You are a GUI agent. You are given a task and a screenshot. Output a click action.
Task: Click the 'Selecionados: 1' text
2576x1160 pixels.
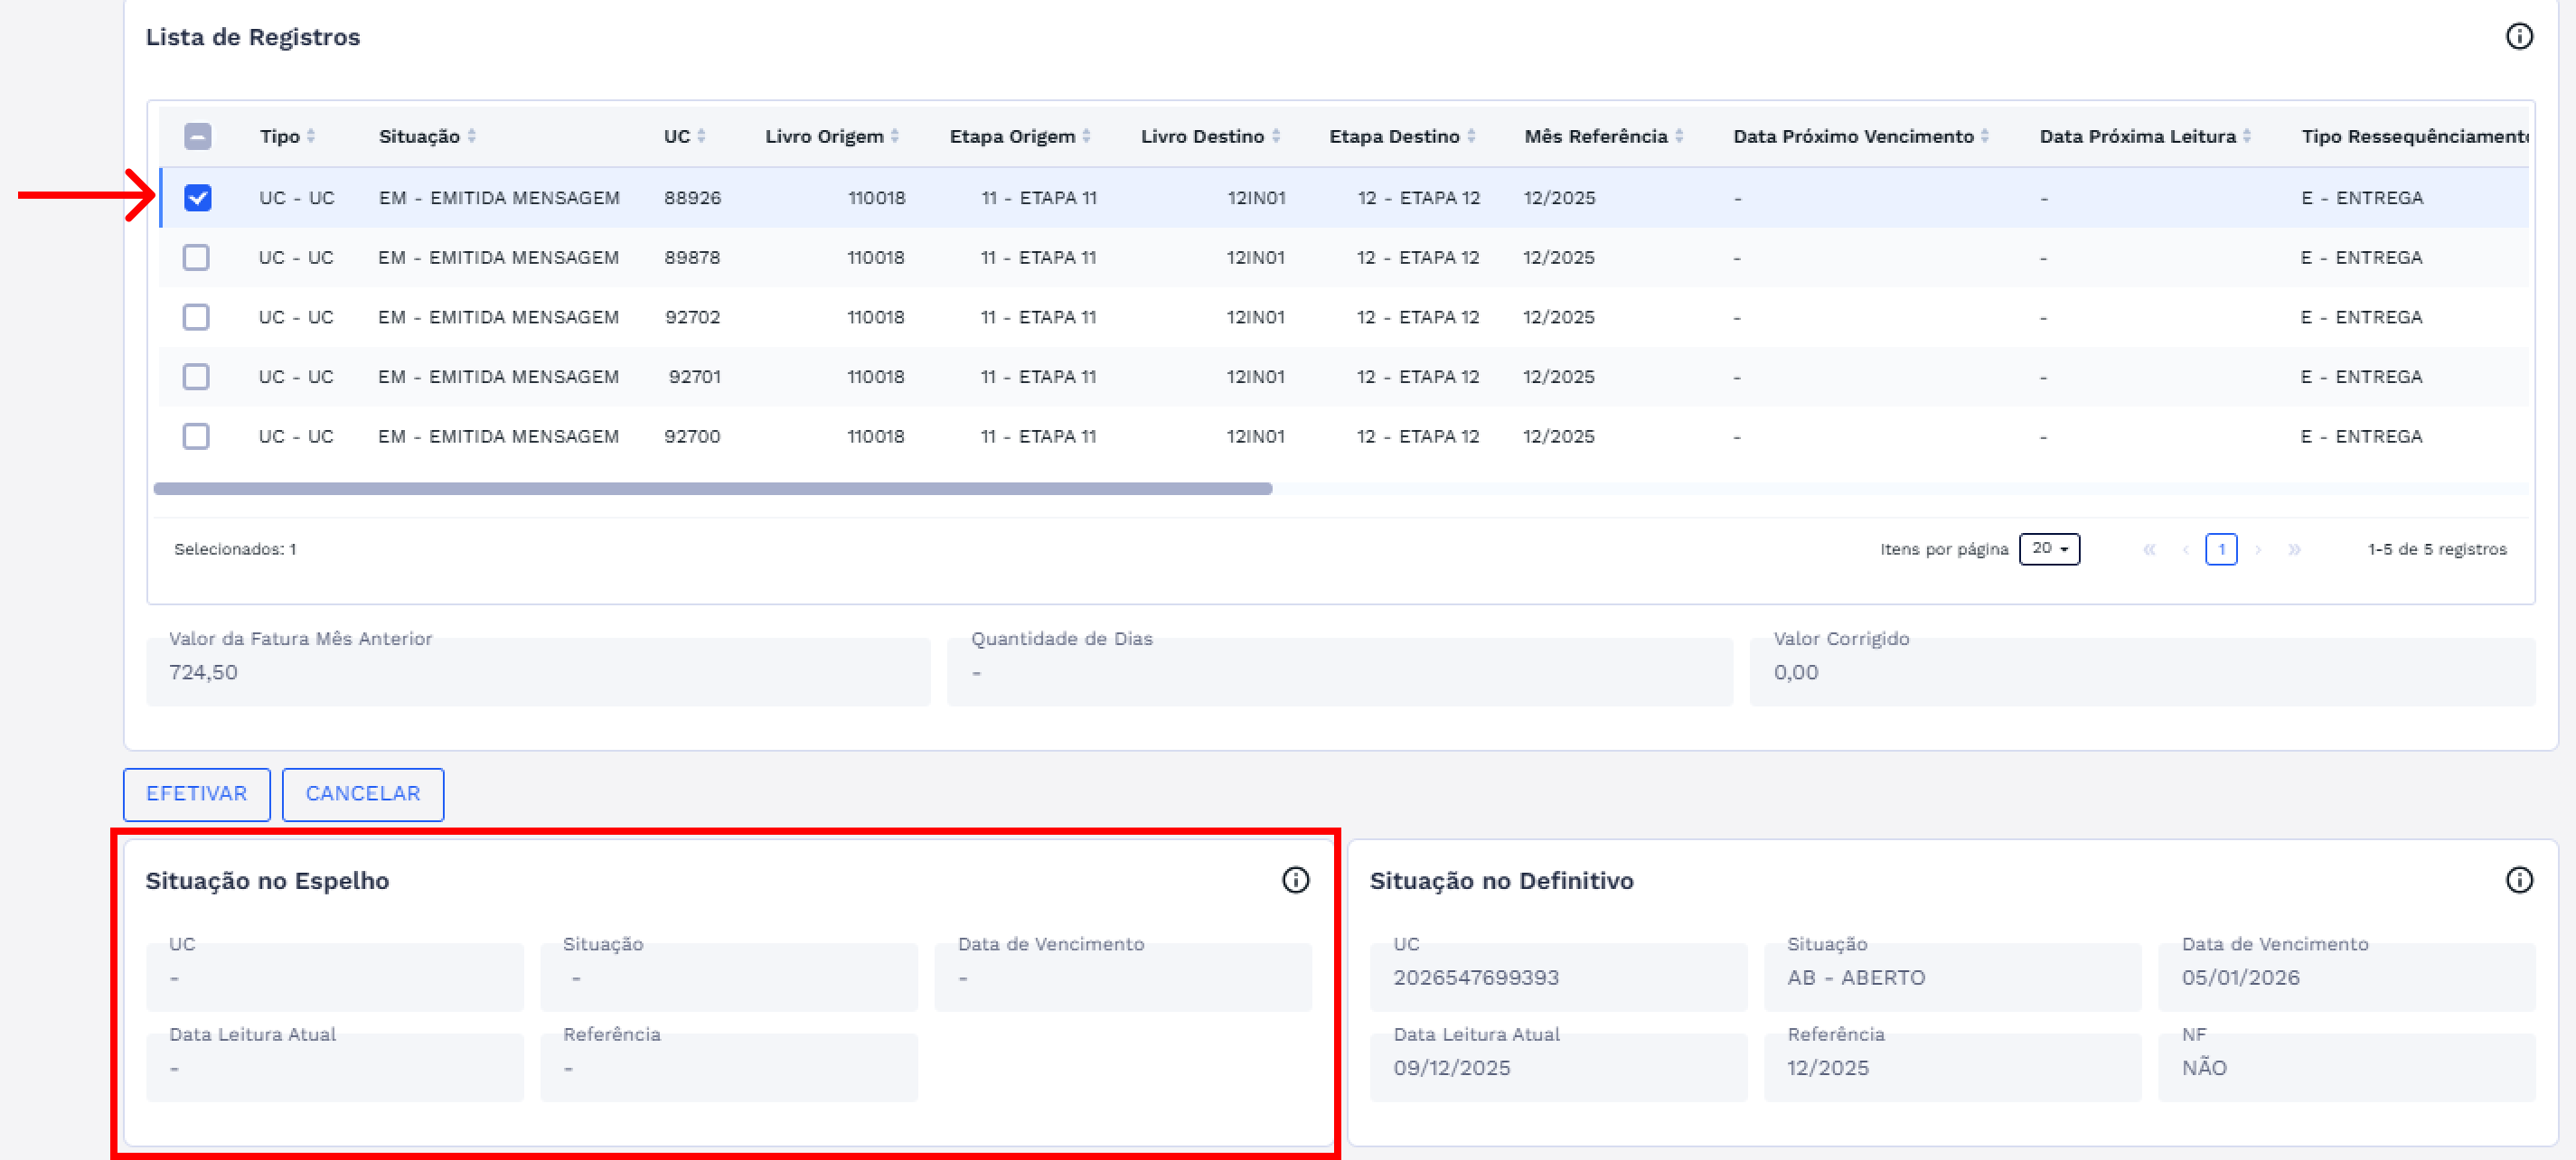235,549
